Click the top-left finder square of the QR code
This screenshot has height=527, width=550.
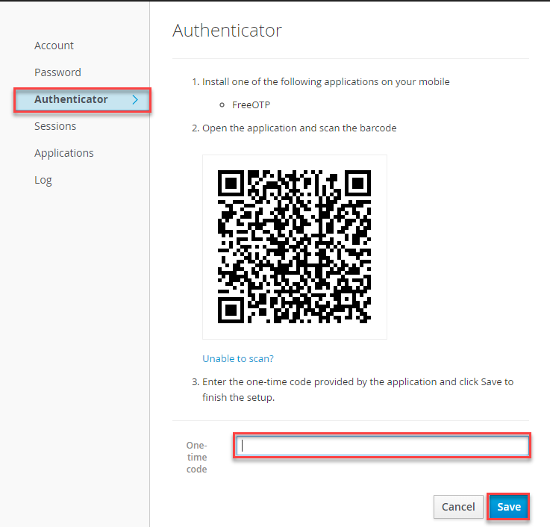(x=231, y=184)
